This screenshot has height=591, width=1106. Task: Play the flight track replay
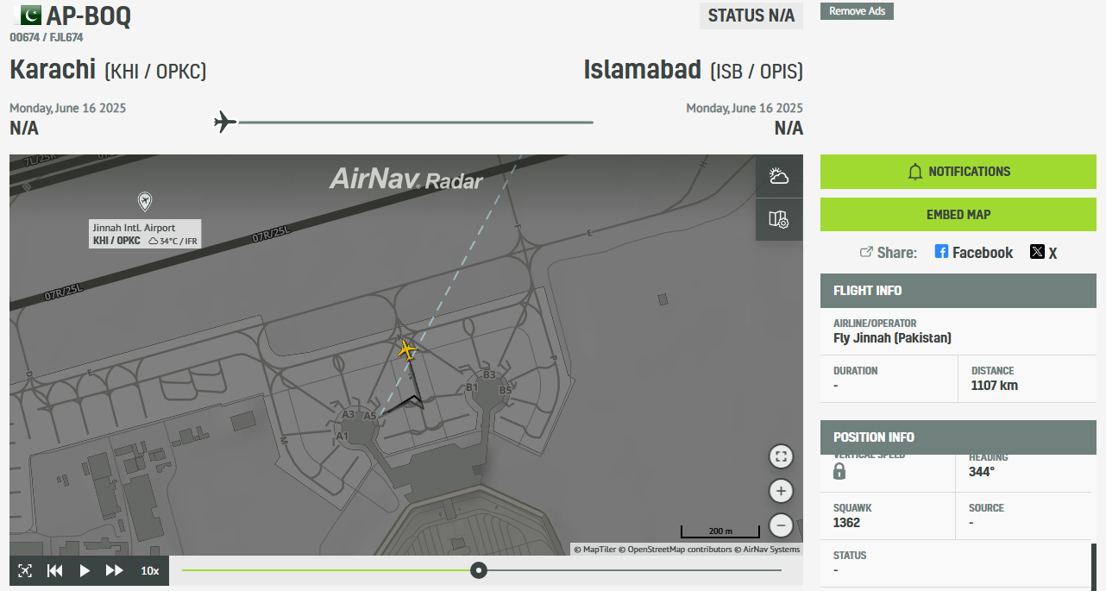85,570
